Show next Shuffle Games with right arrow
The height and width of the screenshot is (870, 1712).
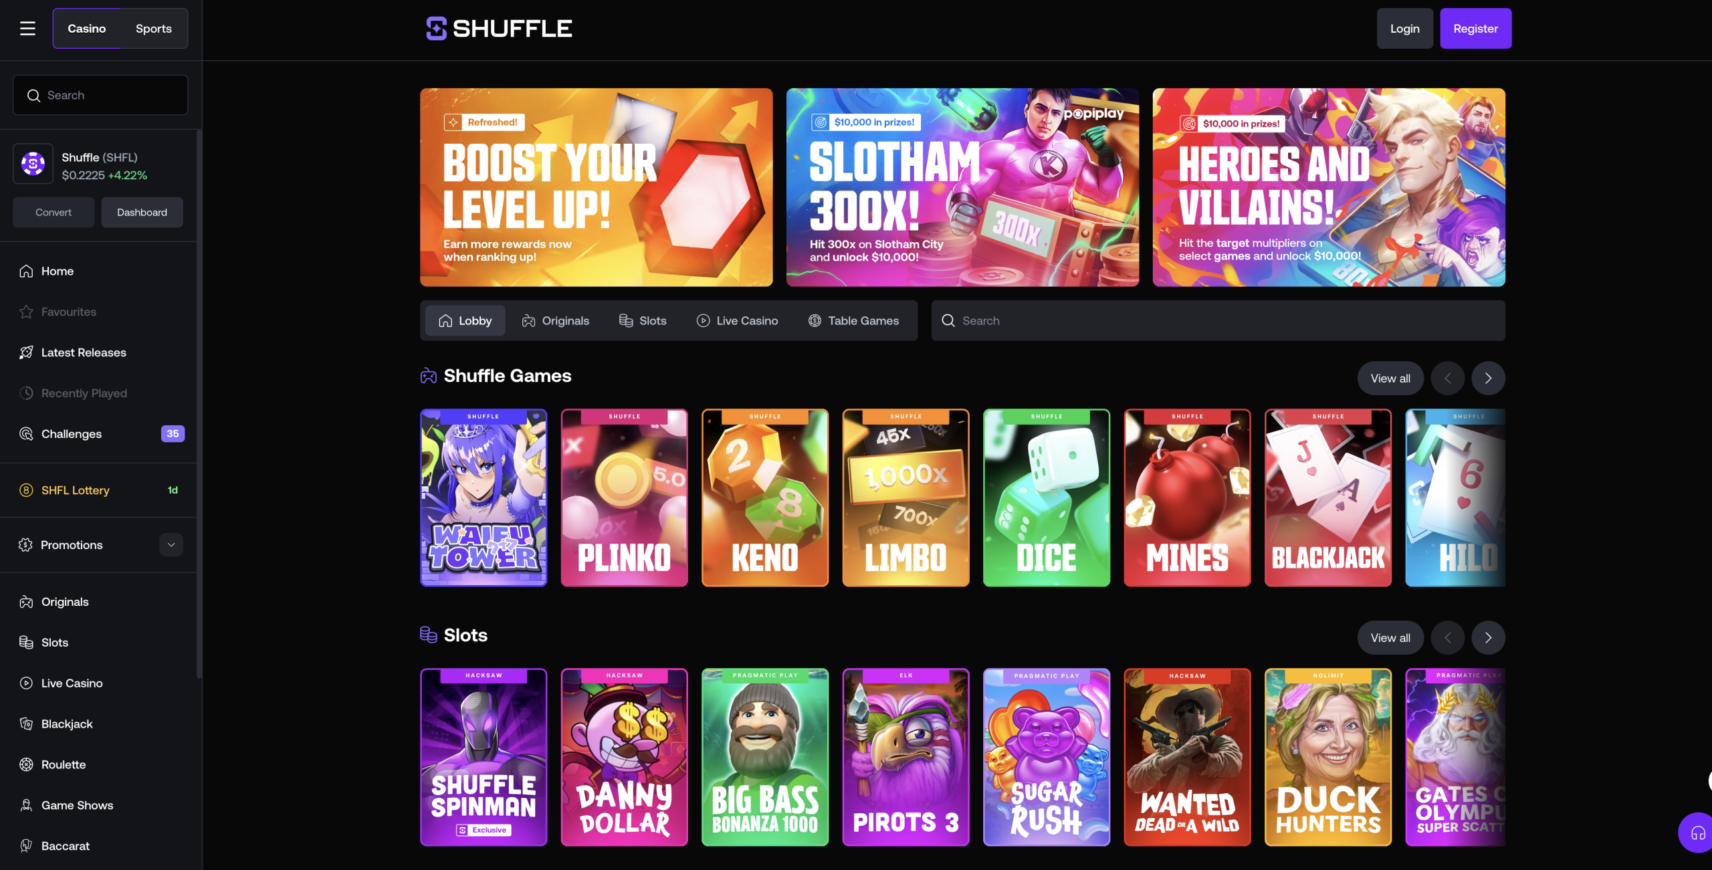1488,378
